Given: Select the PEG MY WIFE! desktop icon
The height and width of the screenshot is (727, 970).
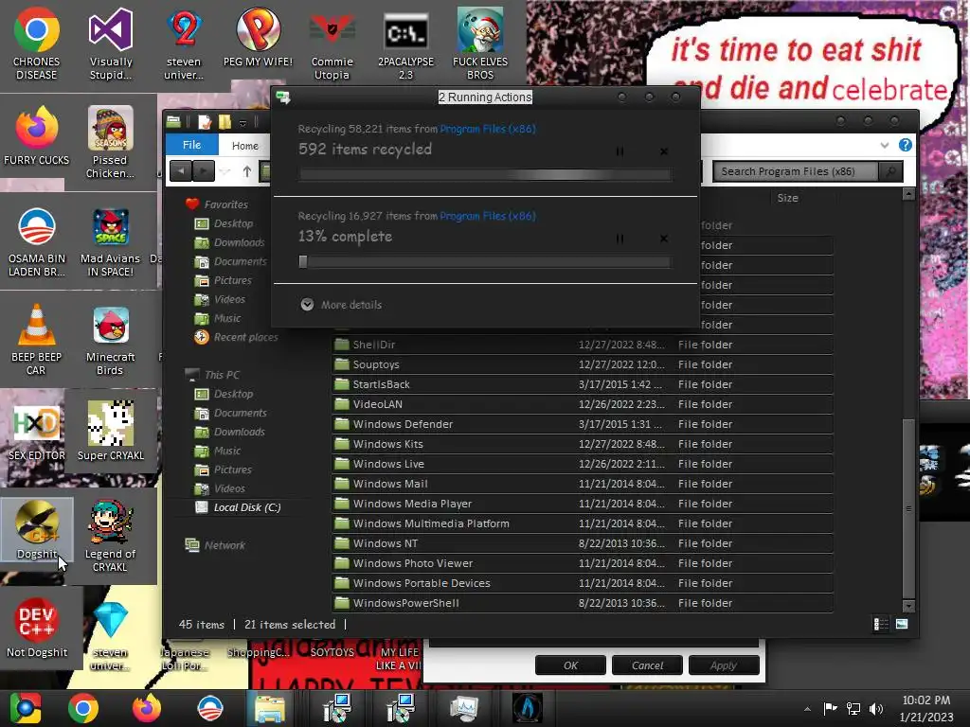Looking at the screenshot, I should pyautogui.click(x=258, y=38).
